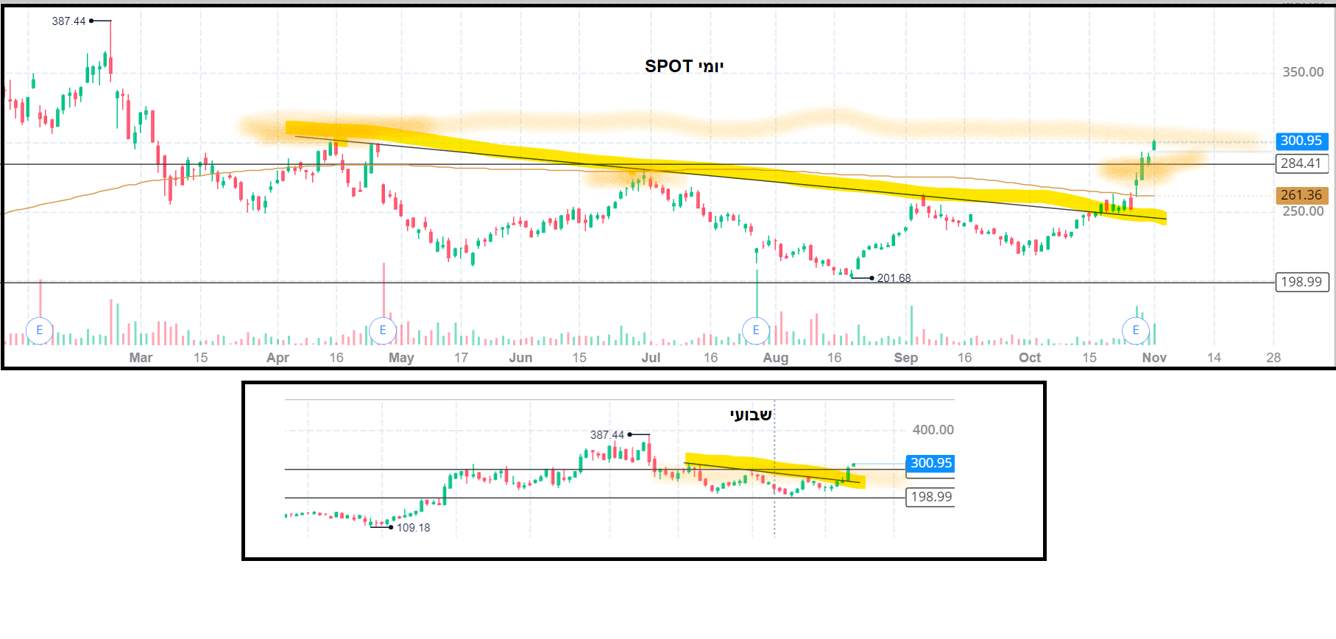The width and height of the screenshot is (1336, 639).
Task: Click the 250.00 price axis value
Action: (x=1303, y=211)
